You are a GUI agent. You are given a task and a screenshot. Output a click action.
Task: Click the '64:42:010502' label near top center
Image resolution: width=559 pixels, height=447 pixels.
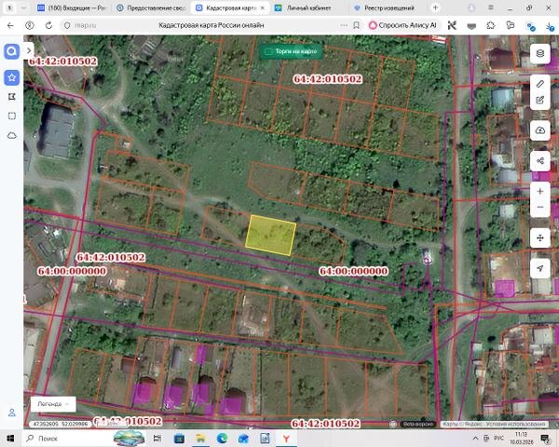(328, 79)
